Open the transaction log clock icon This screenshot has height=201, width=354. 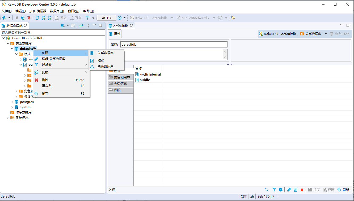[119, 18]
